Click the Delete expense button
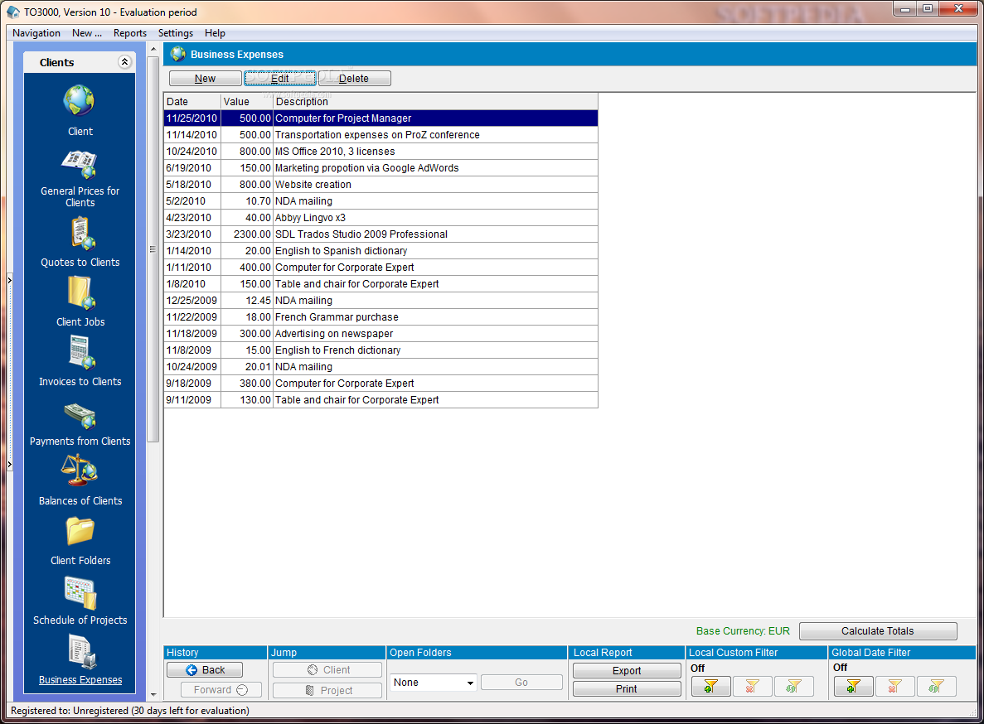This screenshot has width=984, height=724. pyautogui.click(x=354, y=79)
